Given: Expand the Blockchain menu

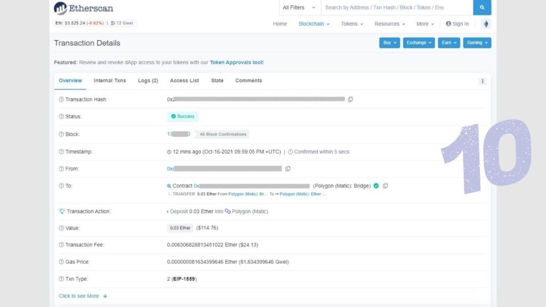Looking at the screenshot, I should point(314,23).
